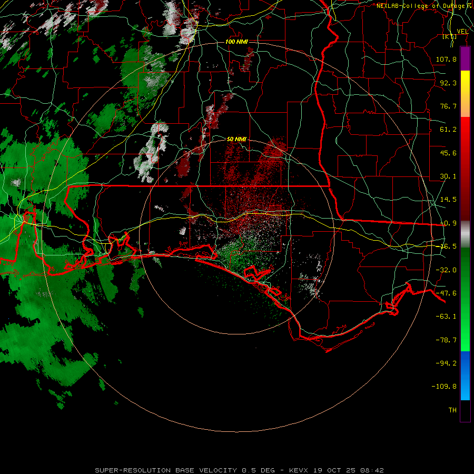
Task: Select the 92.3 velocity scale value
Action: click(448, 83)
